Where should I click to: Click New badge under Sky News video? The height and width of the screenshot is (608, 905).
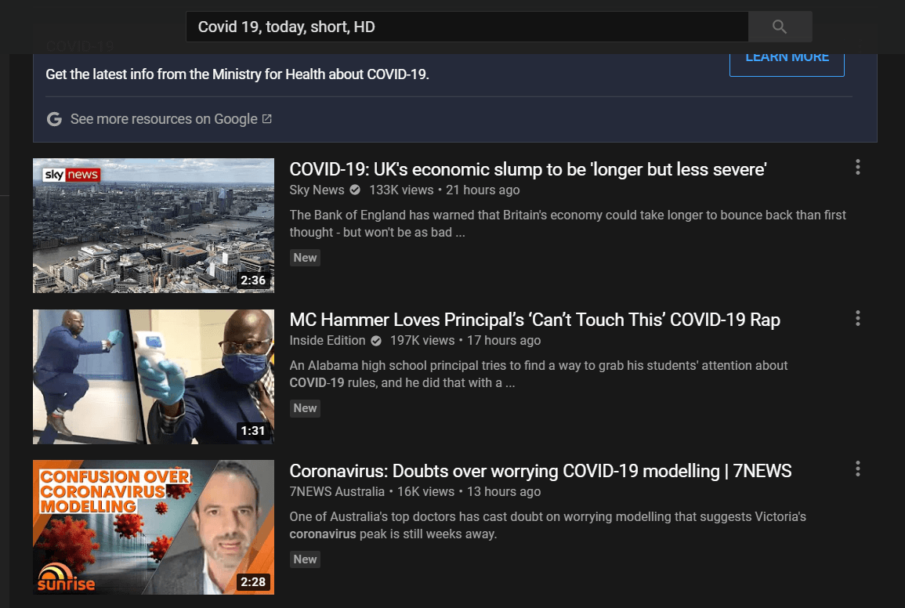[305, 258]
